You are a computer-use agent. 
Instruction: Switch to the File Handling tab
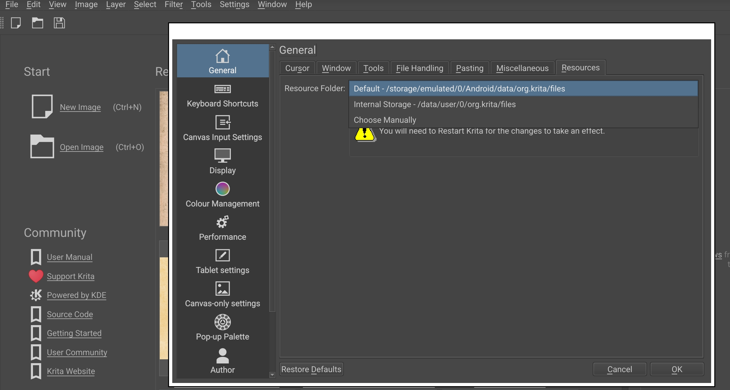tap(419, 68)
